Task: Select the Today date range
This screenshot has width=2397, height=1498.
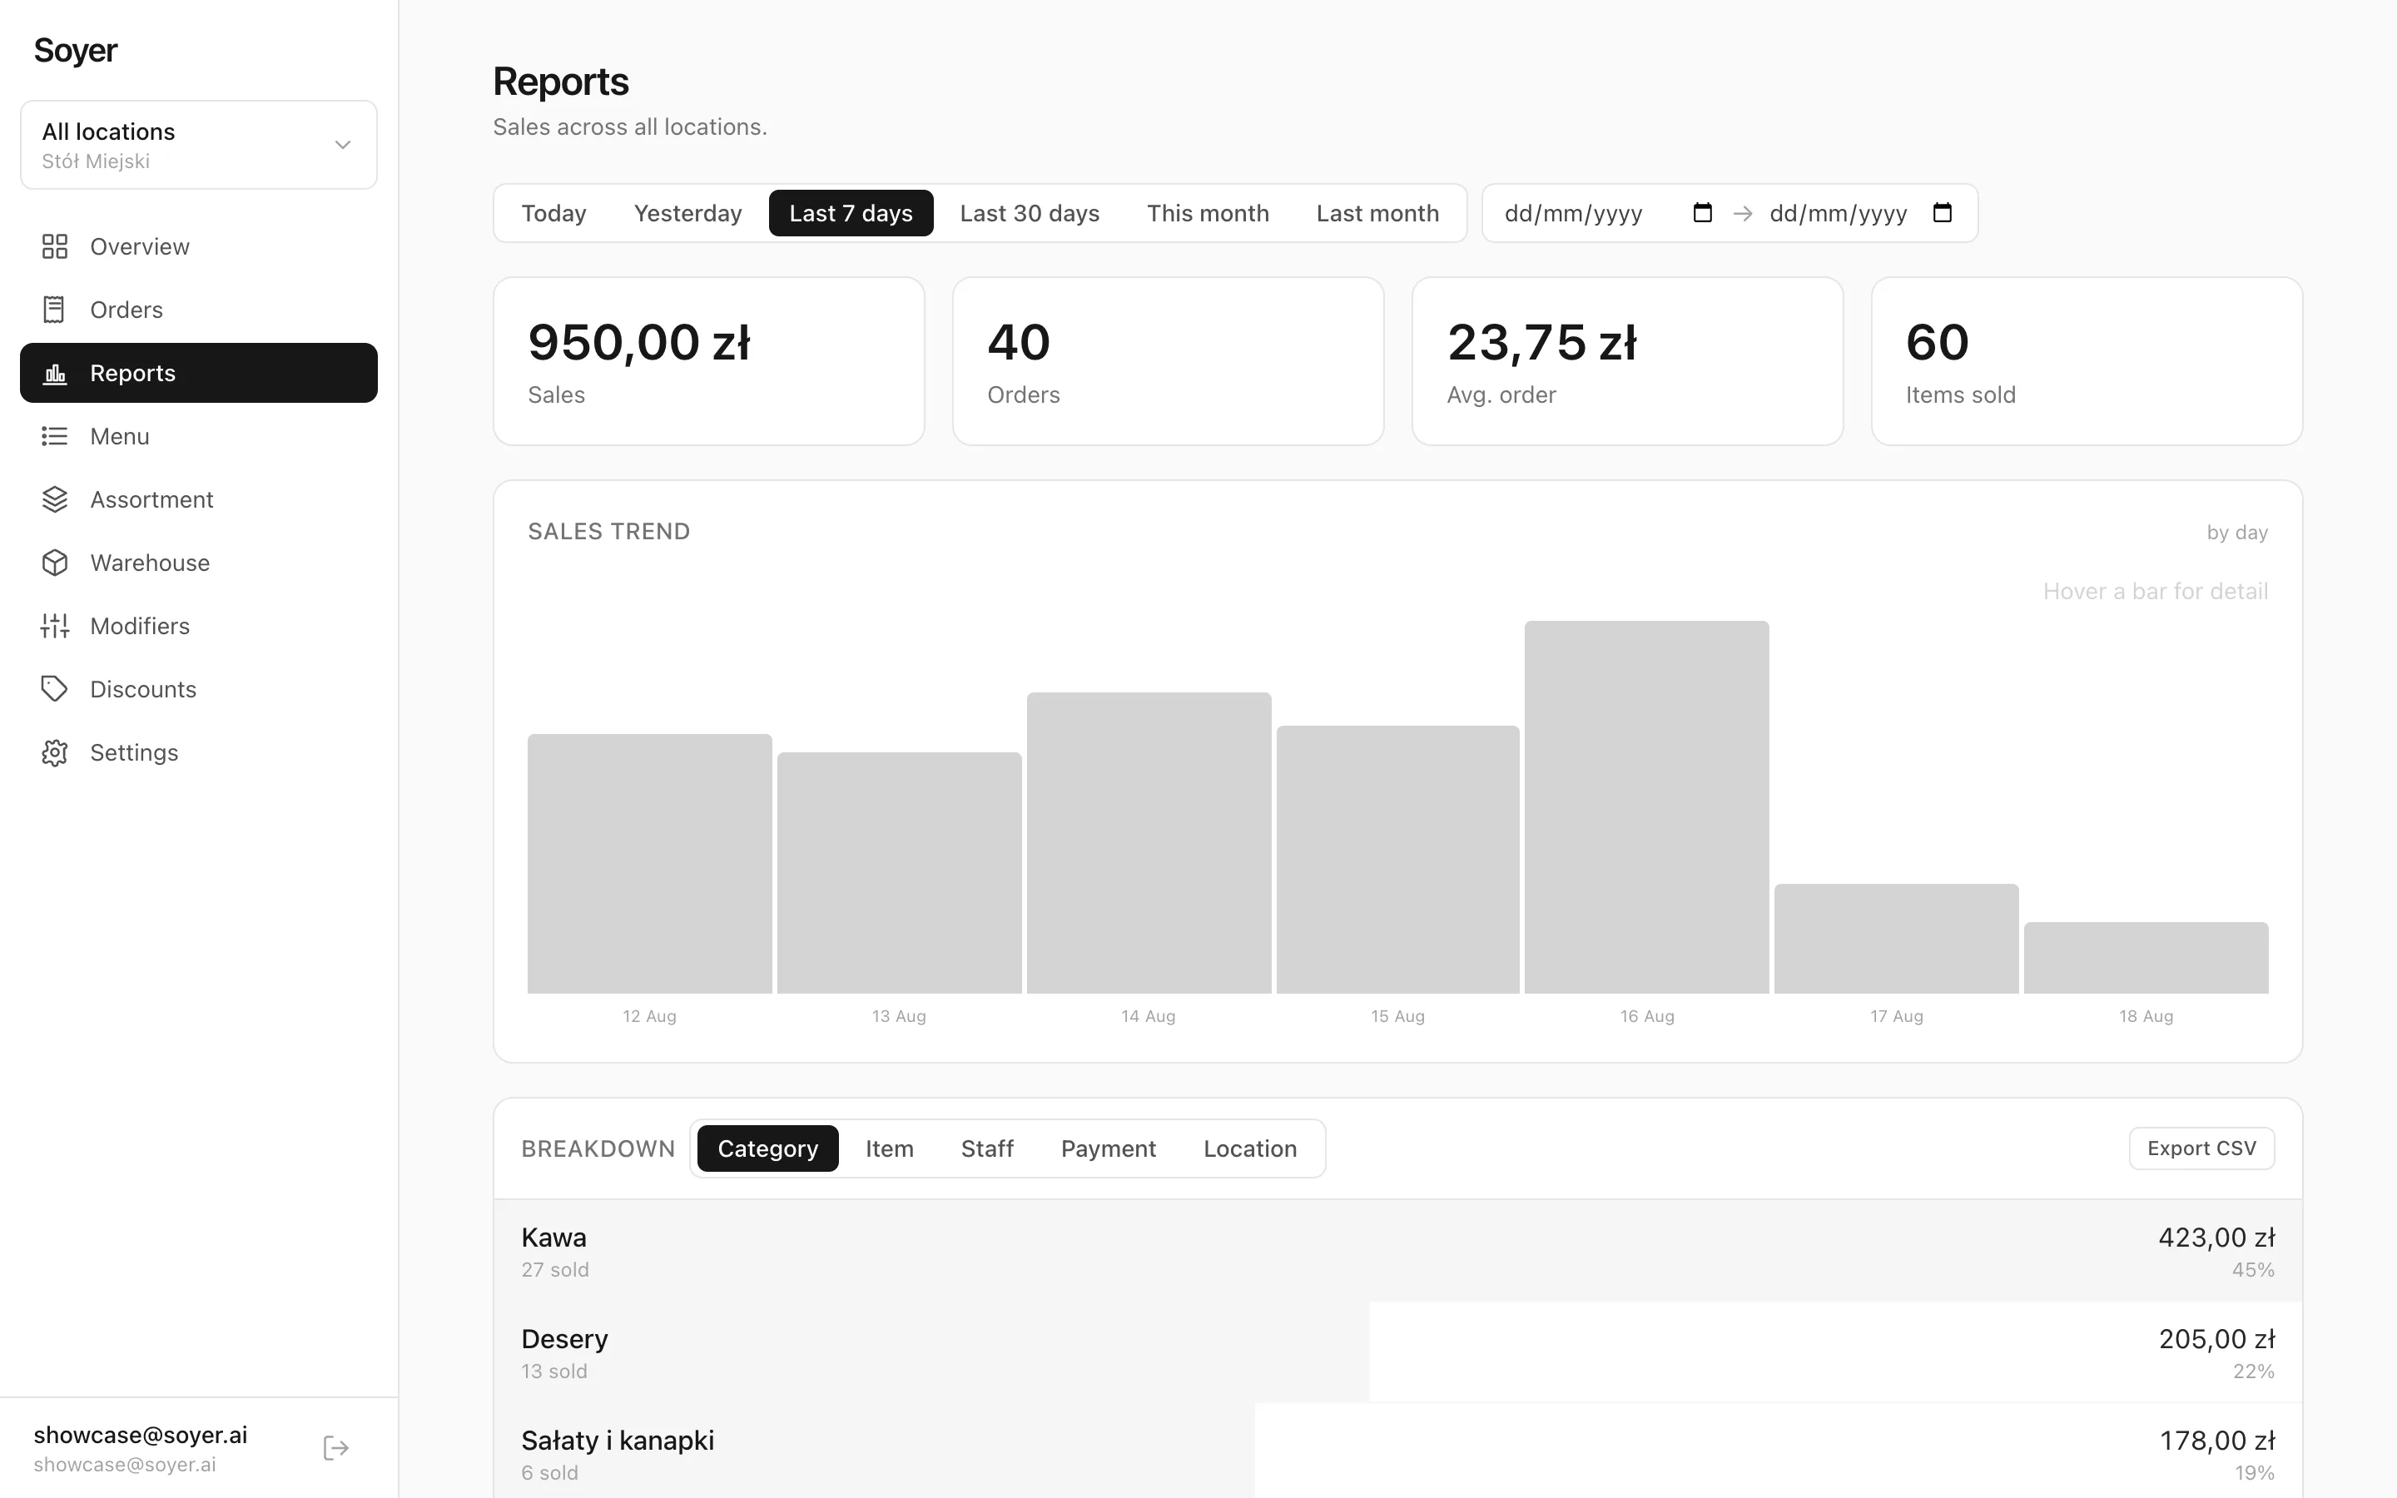Action: pyautogui.click(x=553, y=213)
